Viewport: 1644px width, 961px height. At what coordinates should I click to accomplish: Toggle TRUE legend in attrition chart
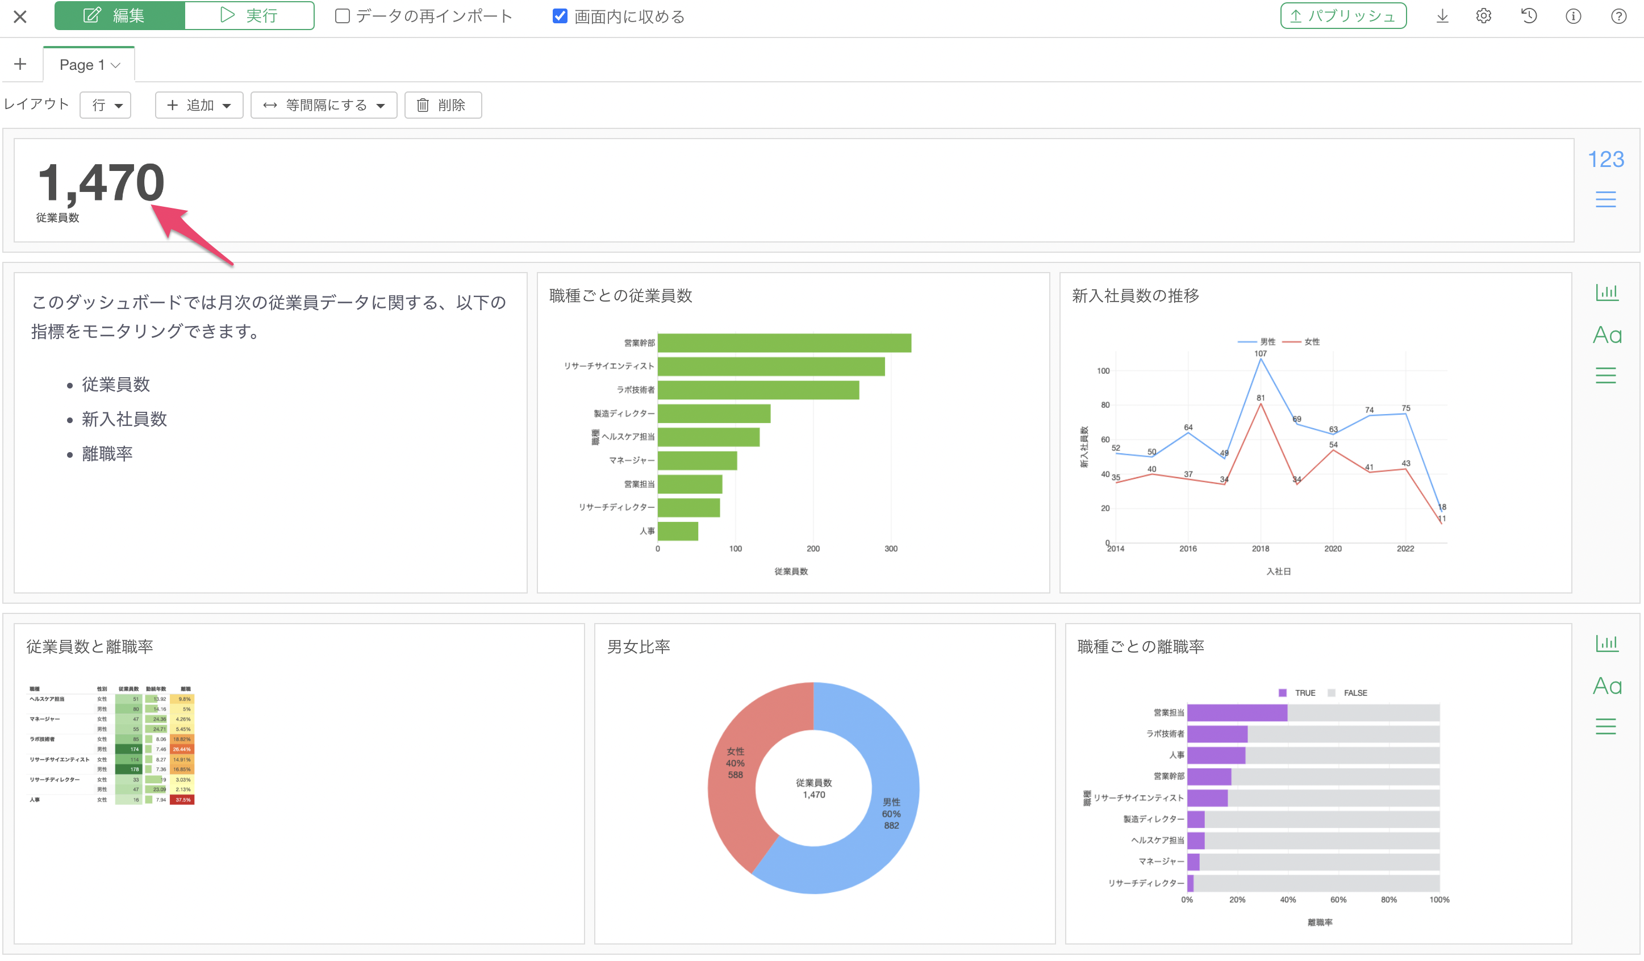[x=1297, y=693]
